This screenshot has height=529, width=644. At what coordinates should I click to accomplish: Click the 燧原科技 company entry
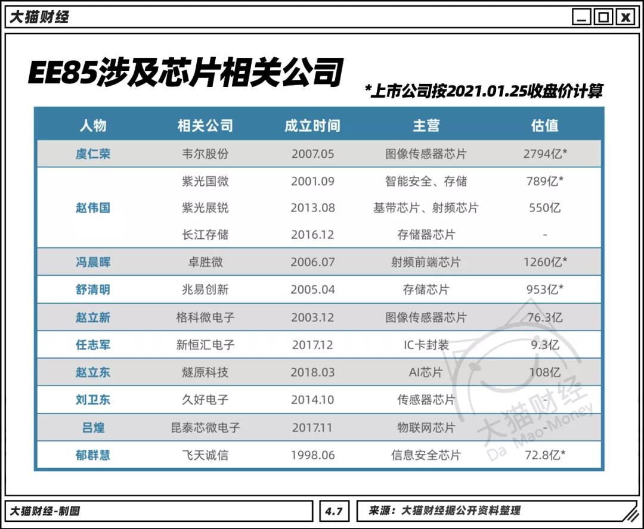pos(203,372)
